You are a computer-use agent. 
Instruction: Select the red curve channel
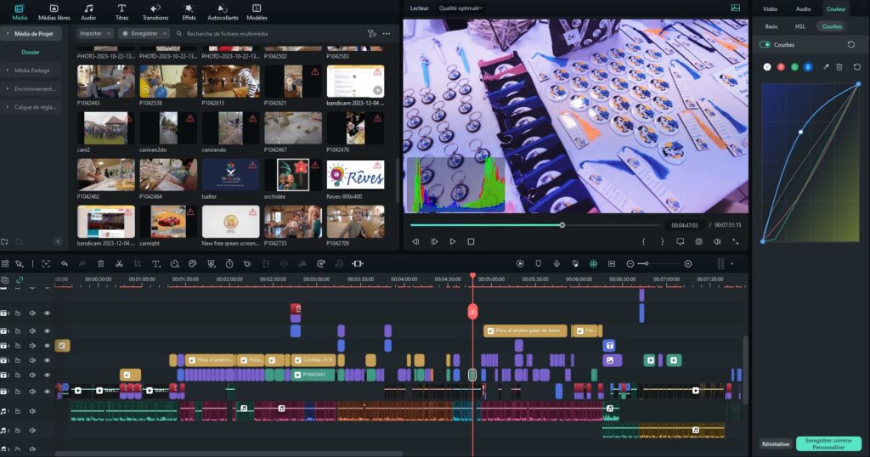(781, 67)
